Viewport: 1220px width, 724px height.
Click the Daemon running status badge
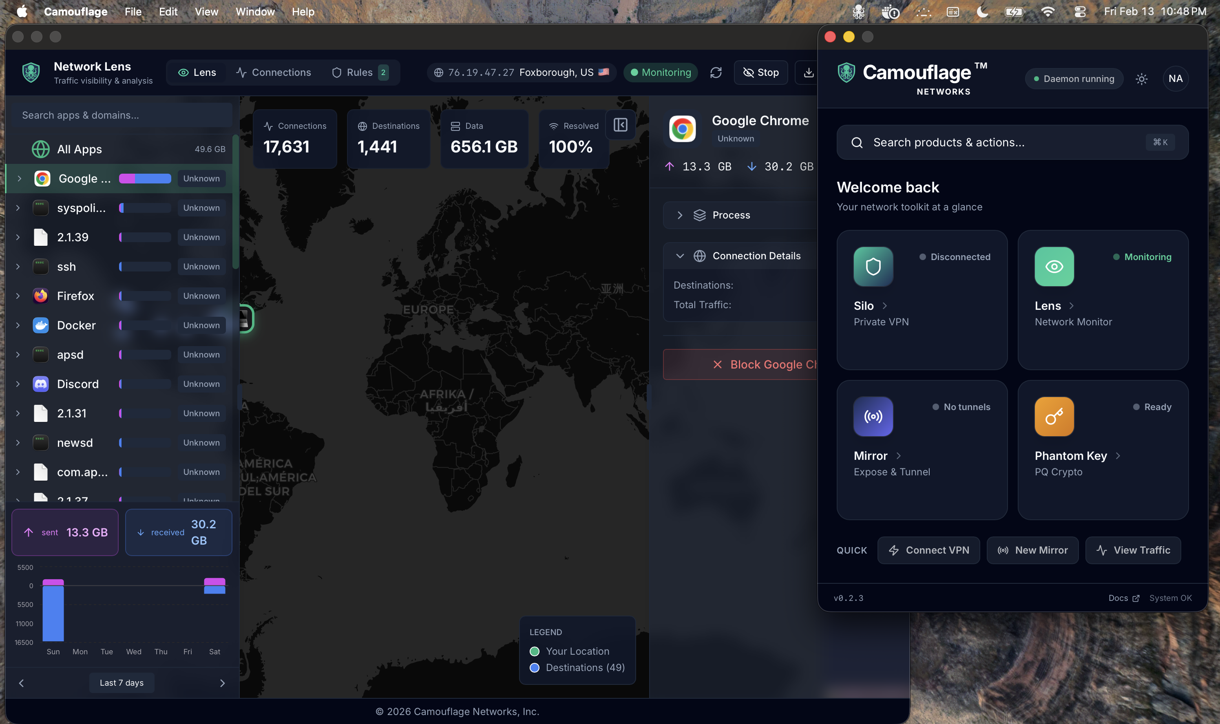[x=1074, y=79]
